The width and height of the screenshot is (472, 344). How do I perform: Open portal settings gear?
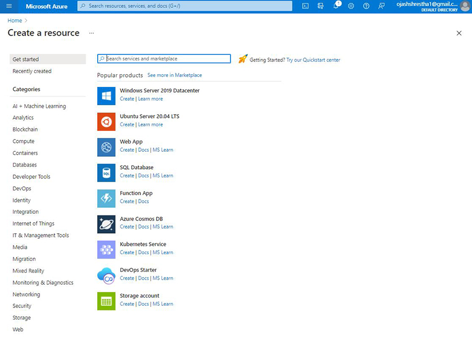pyautogui.click(x=351, y=6)
